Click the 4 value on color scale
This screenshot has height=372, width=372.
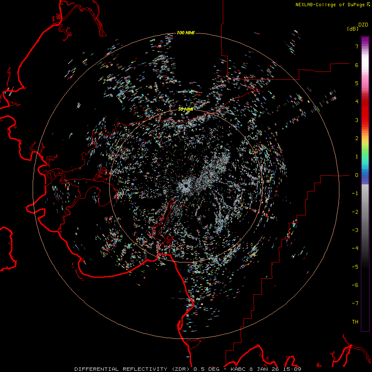tap(356, 102)
